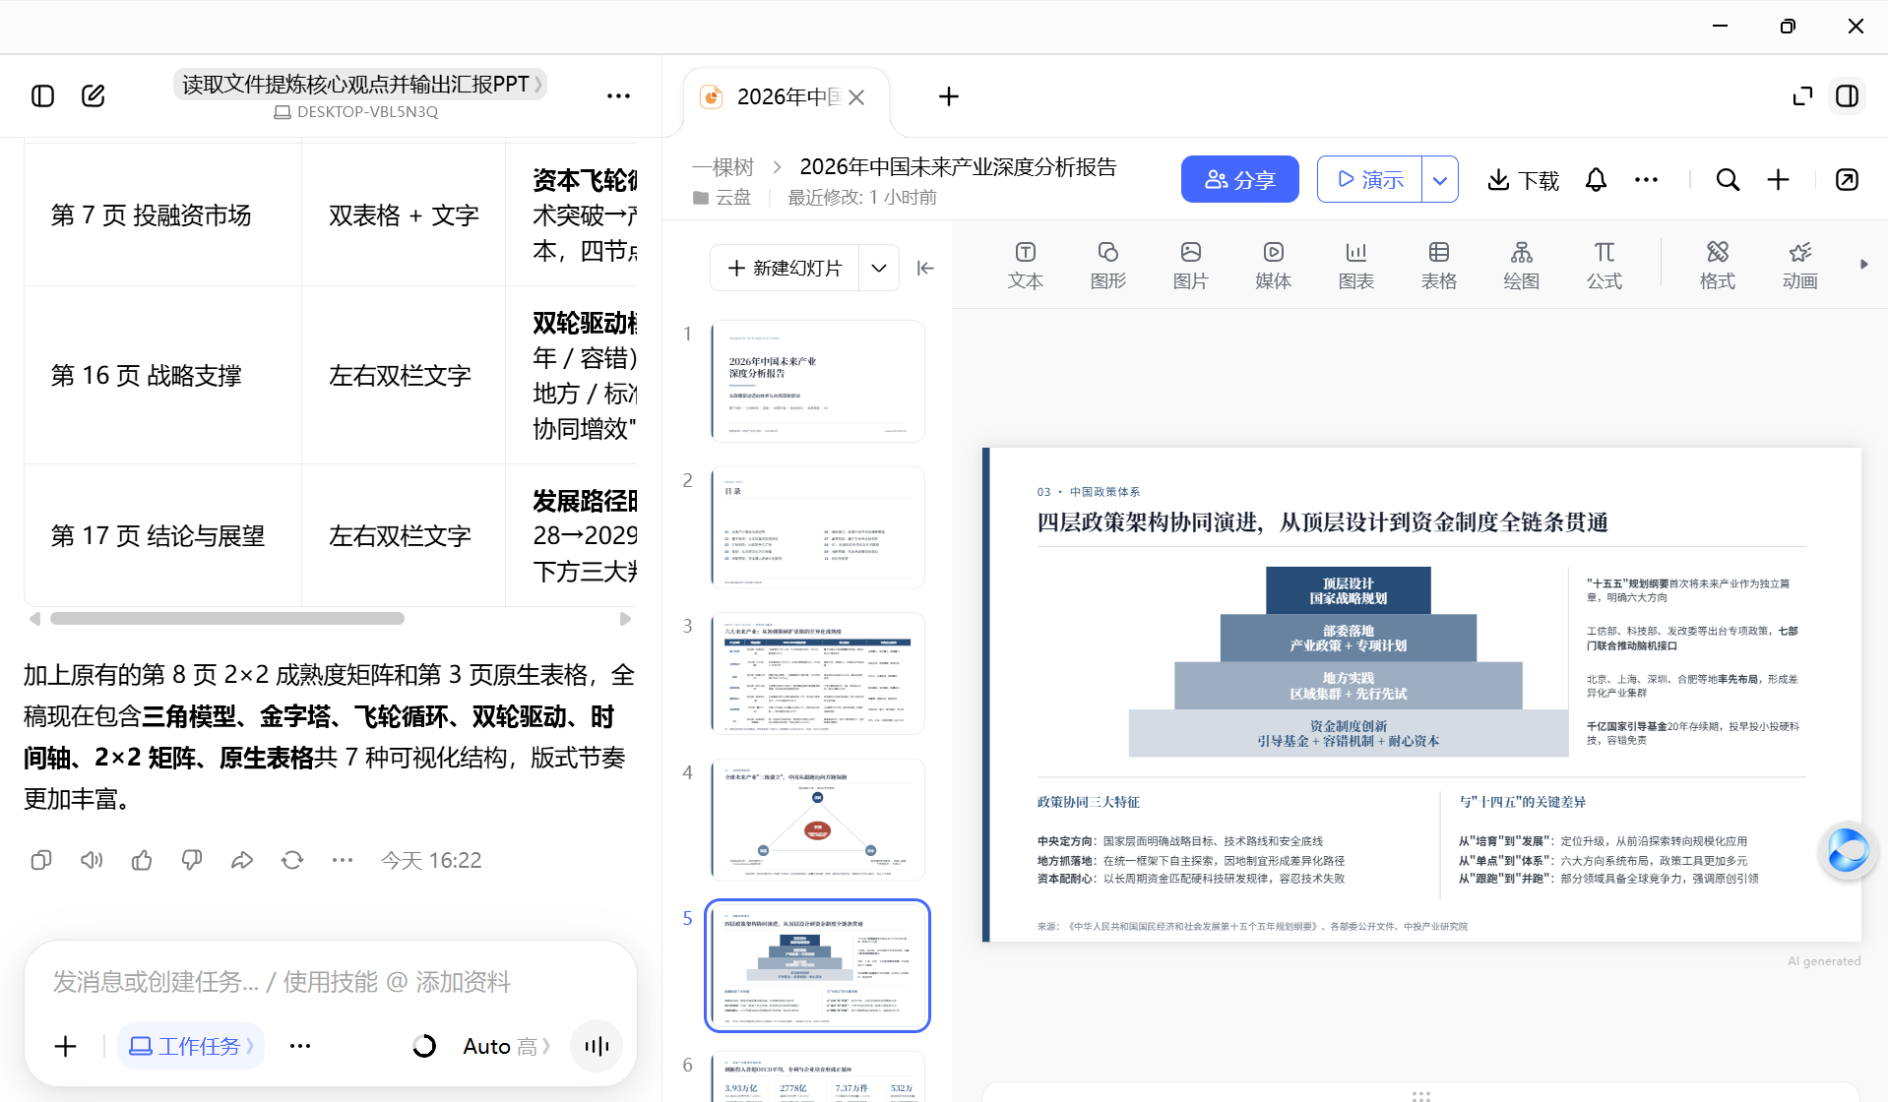Copy the chat reply
The height and width of the screenshot is (1102, 1888).
pyautogui.click(x=41, y=860)
